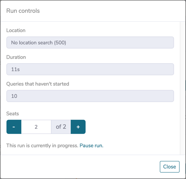Click the 'of 2' seats total label
Image resolution: width=186 pixels, height=179 pixels.
(61, 127)
